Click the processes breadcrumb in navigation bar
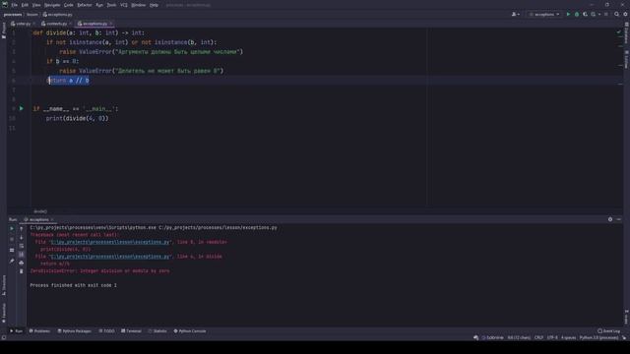 (13, 15)
